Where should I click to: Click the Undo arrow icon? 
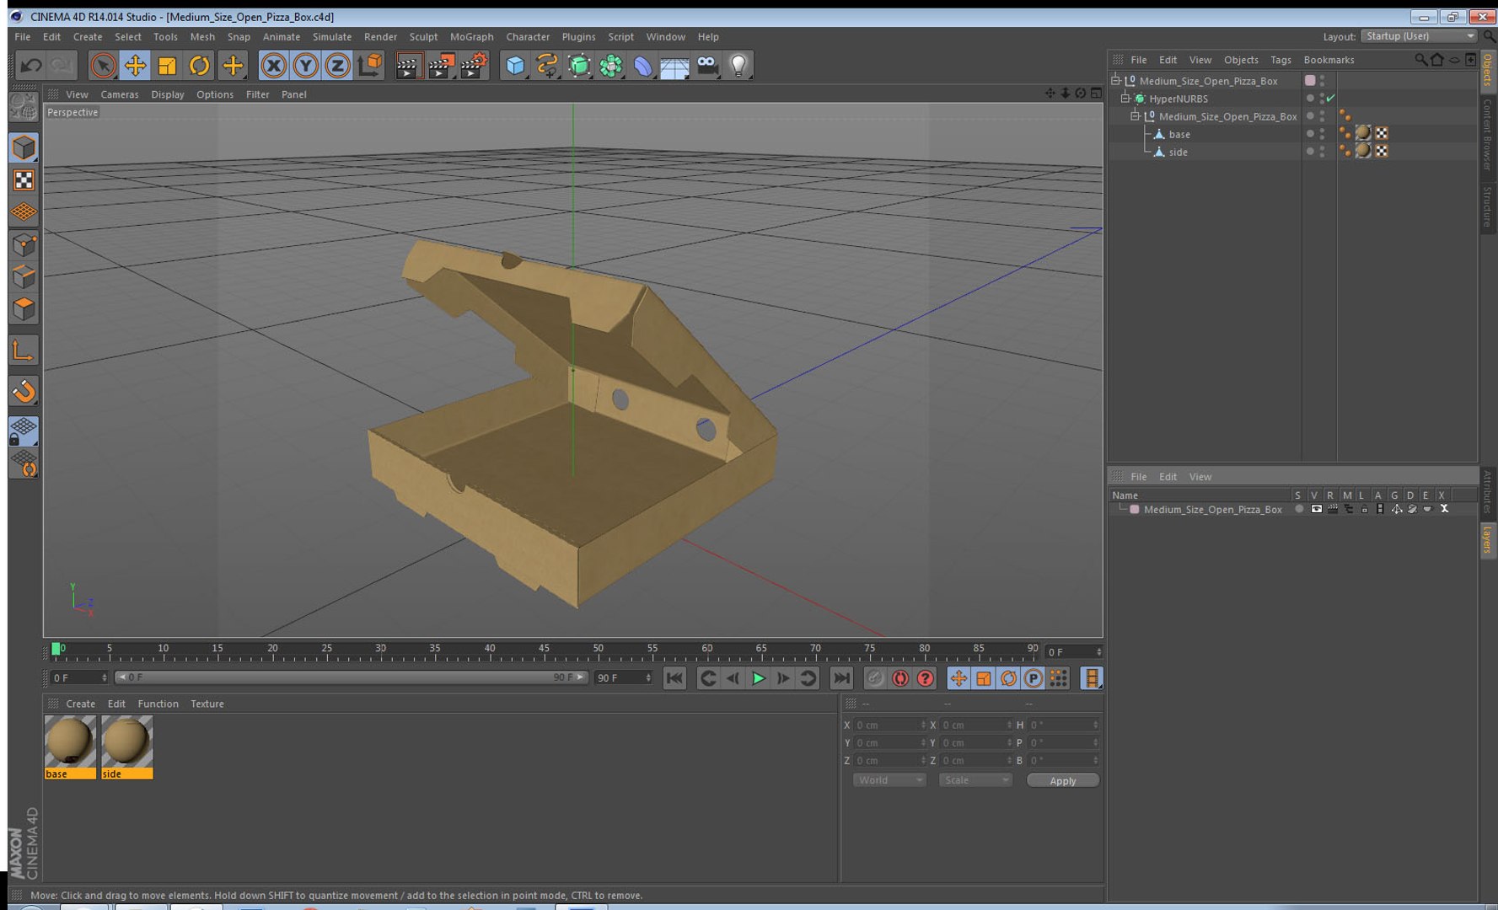[x=31, y=65]
